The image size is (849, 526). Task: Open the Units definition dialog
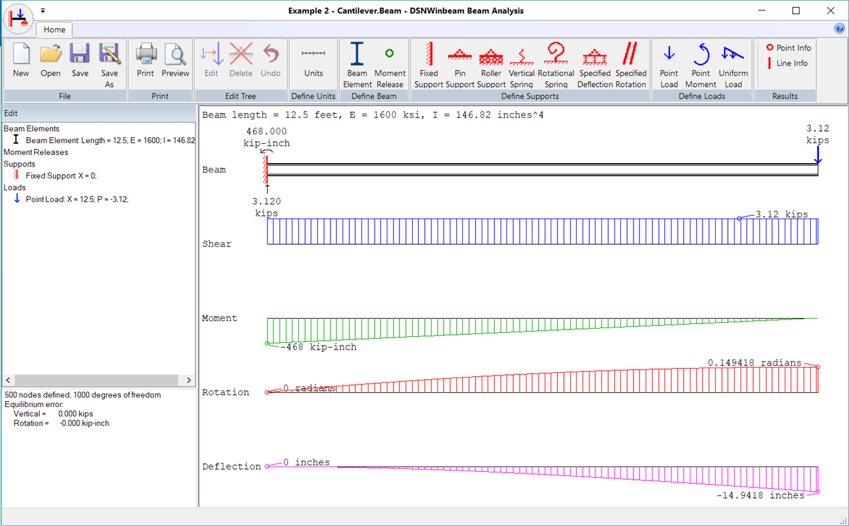[x=312, y=63]
